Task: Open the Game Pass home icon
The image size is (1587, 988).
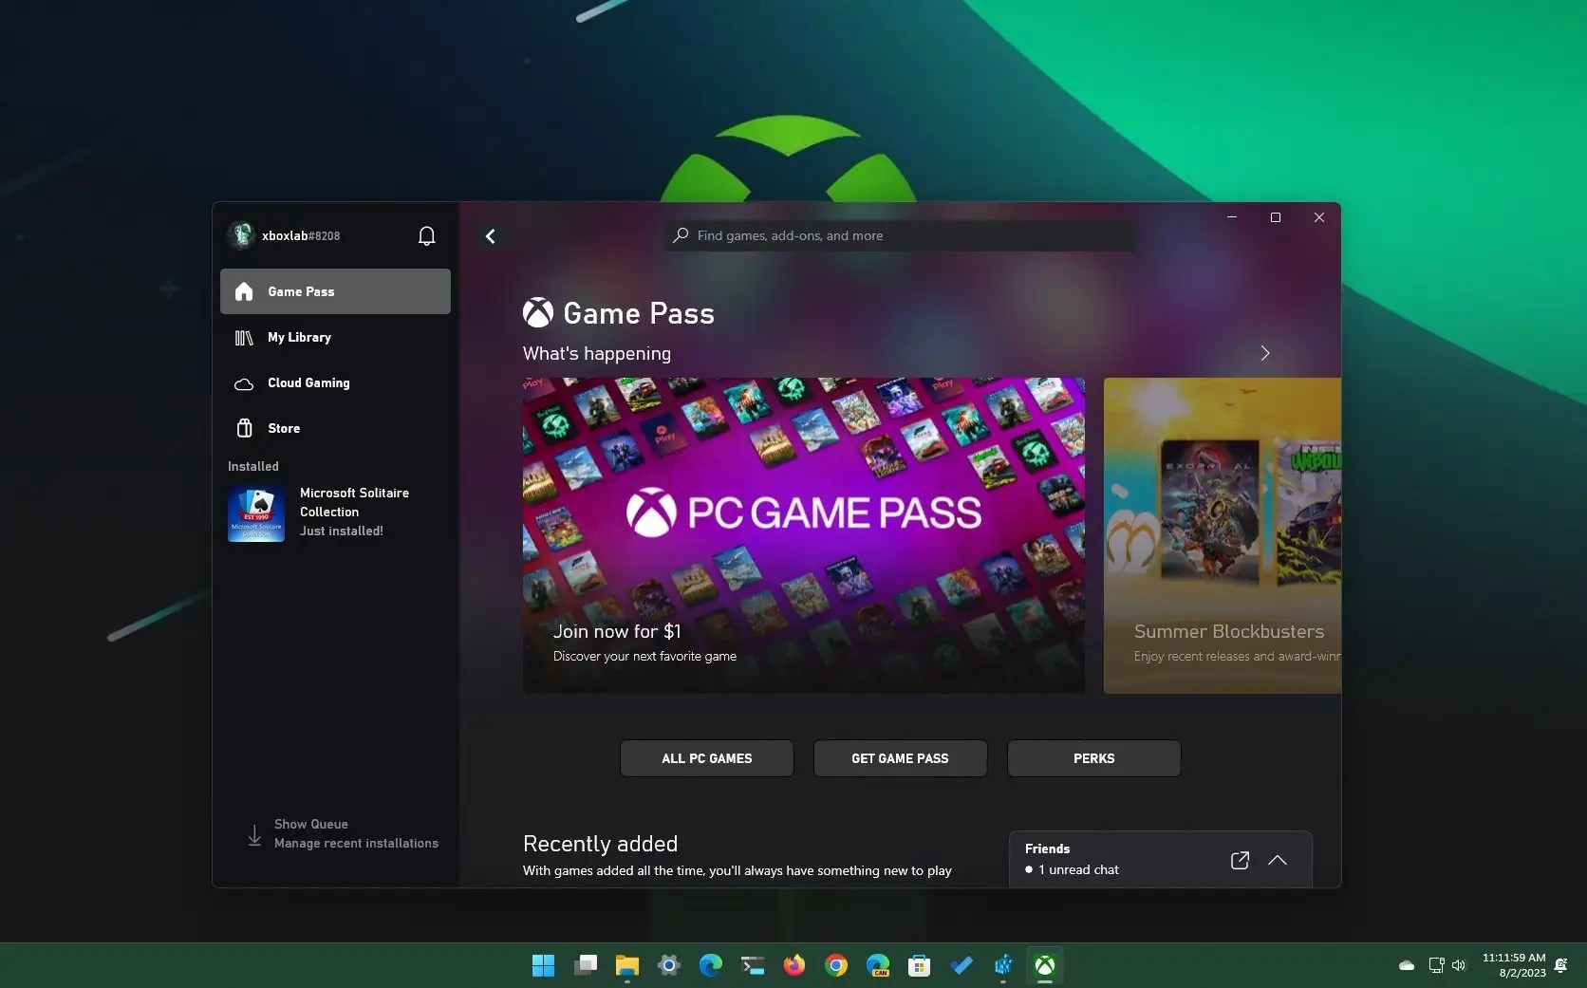Action: [244, 292]
